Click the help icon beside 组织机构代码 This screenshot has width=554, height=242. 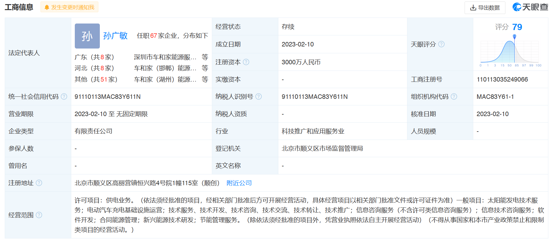coord(454,96)
